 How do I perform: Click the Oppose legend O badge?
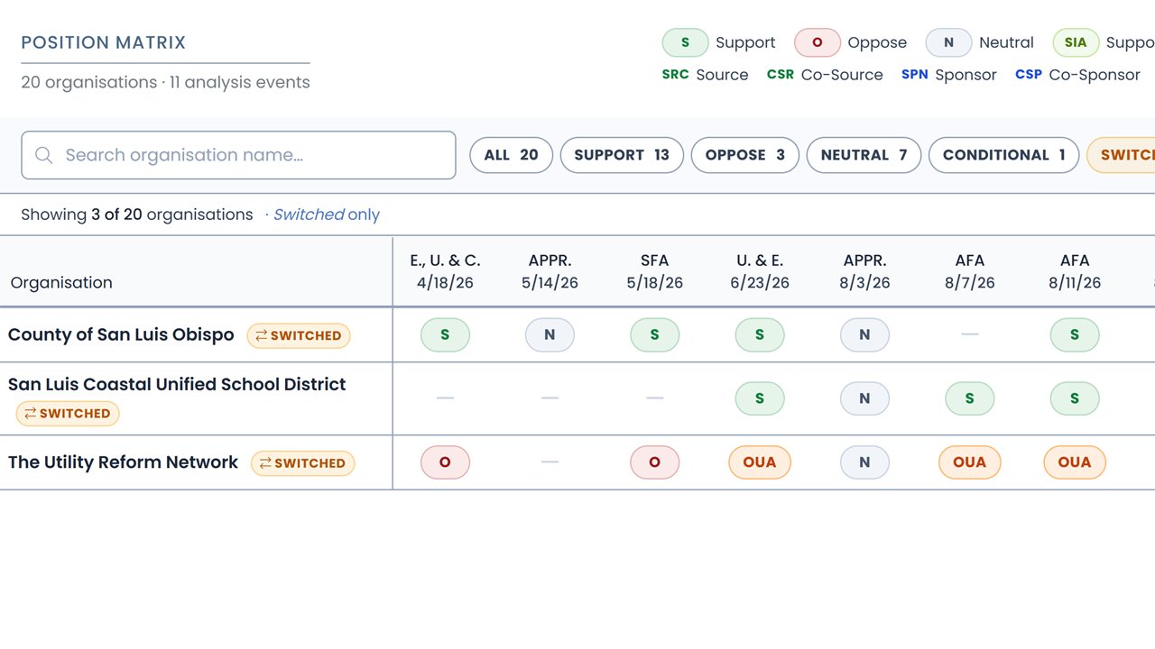(818, 42)
